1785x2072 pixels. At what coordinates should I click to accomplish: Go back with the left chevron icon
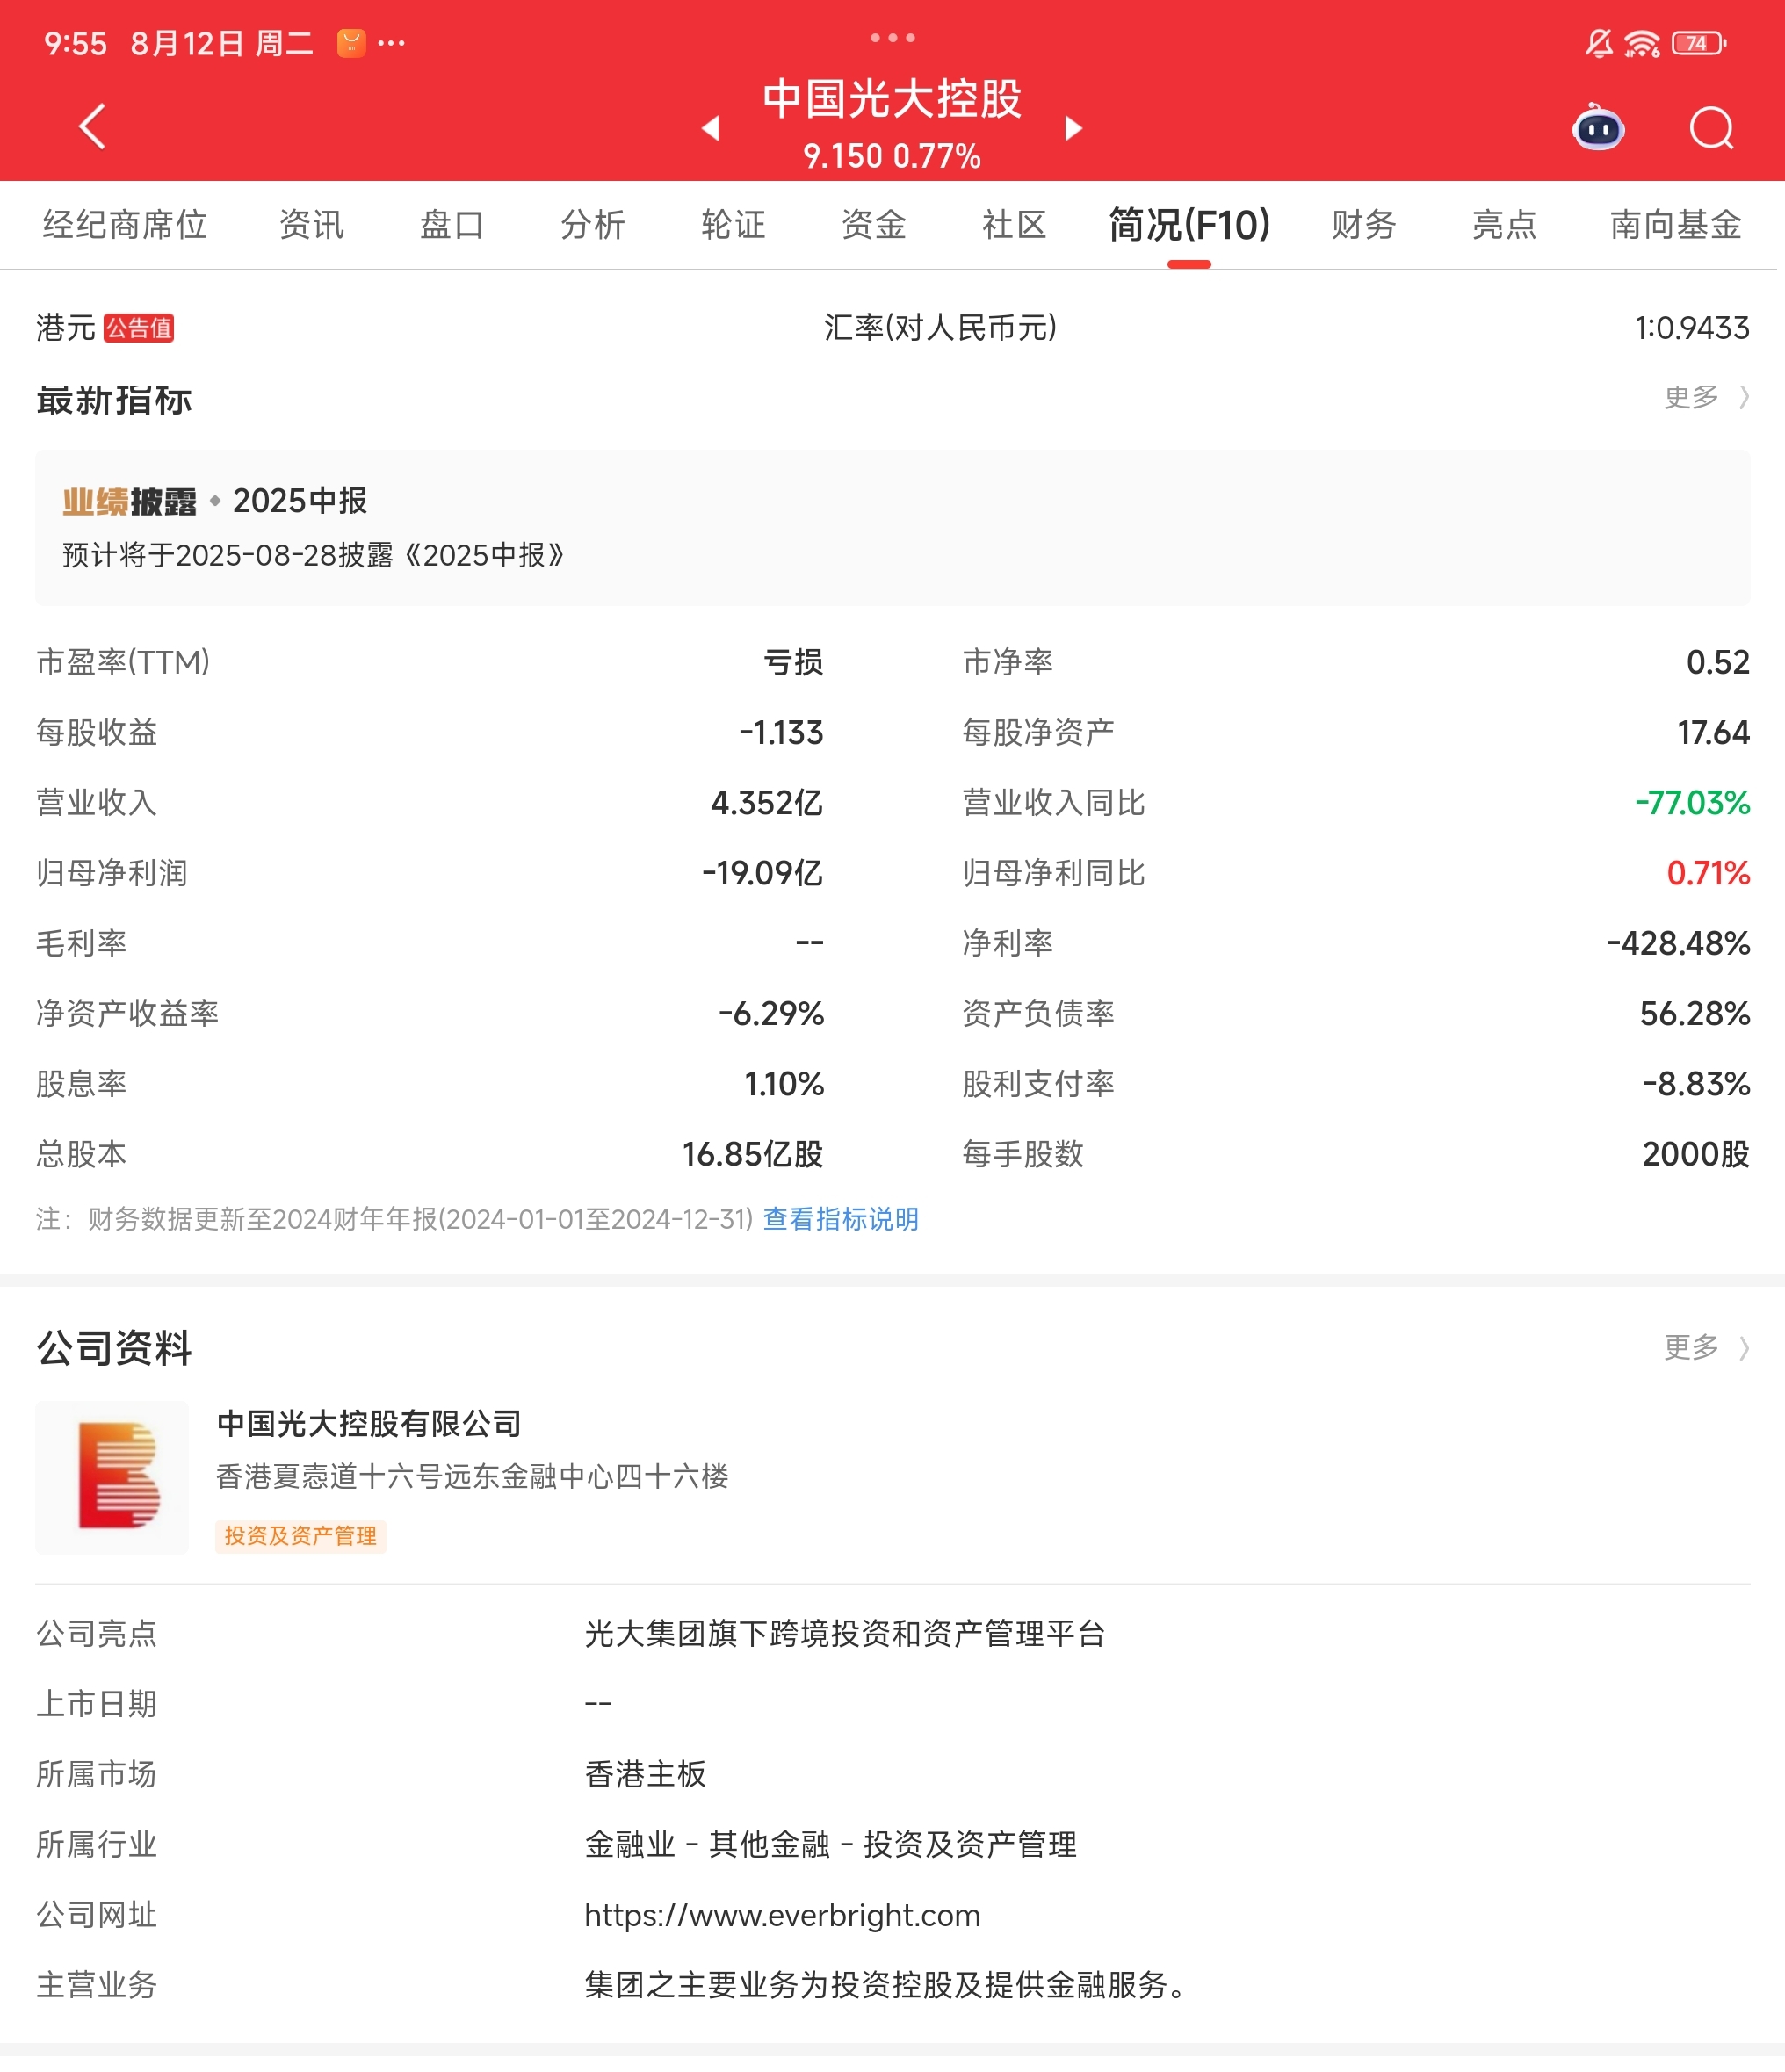tap(92, 127)
